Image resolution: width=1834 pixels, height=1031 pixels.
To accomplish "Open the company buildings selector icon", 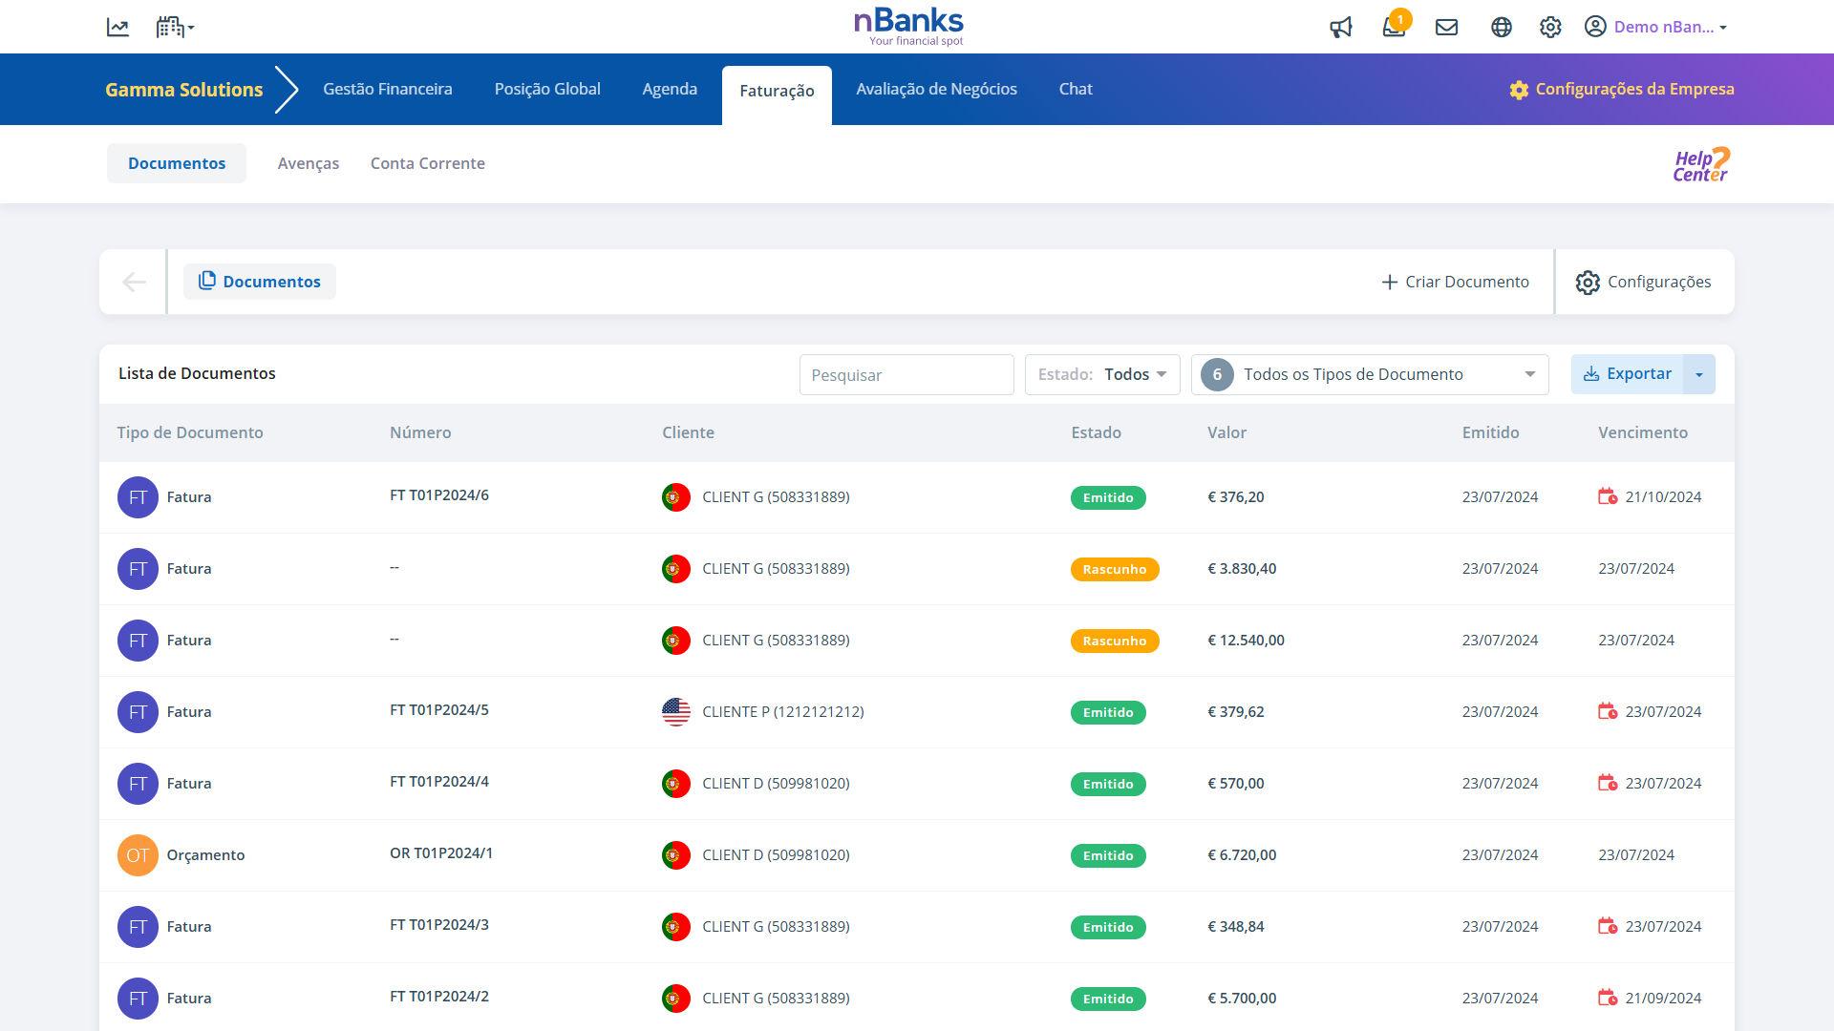I will coord(174,28).
